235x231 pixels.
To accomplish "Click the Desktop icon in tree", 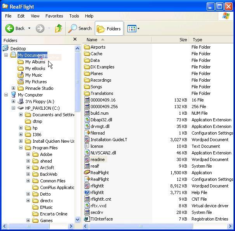I will 5,48.
